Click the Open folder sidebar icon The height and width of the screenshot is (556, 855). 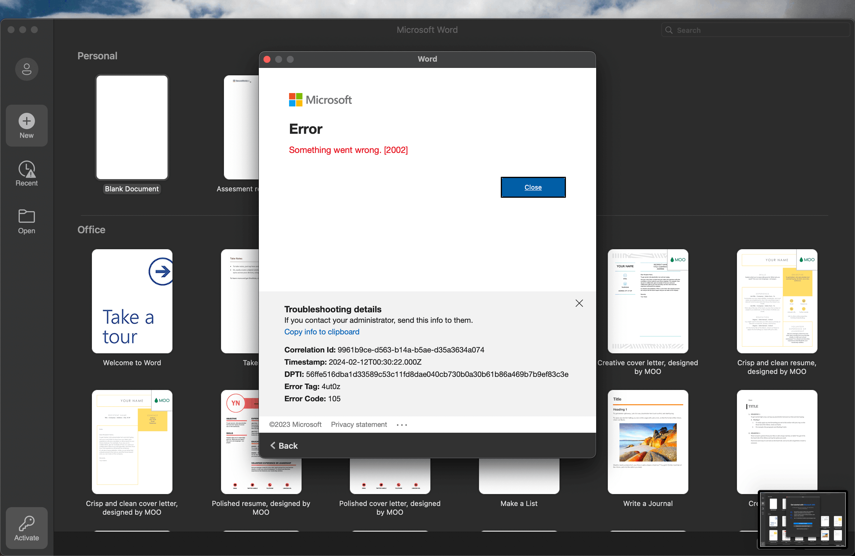[x=26, y=222]
